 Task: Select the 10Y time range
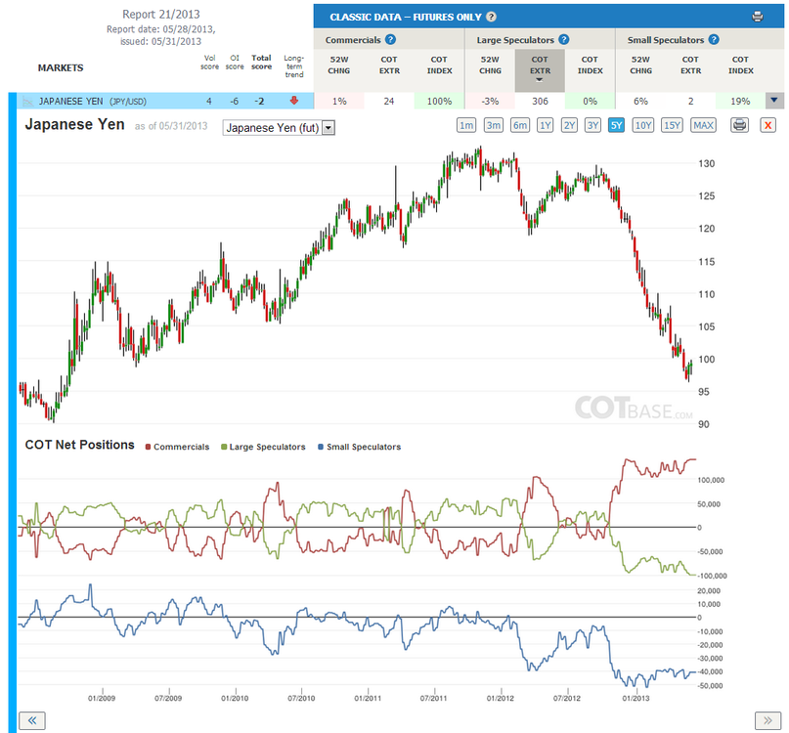pos(643,125)
